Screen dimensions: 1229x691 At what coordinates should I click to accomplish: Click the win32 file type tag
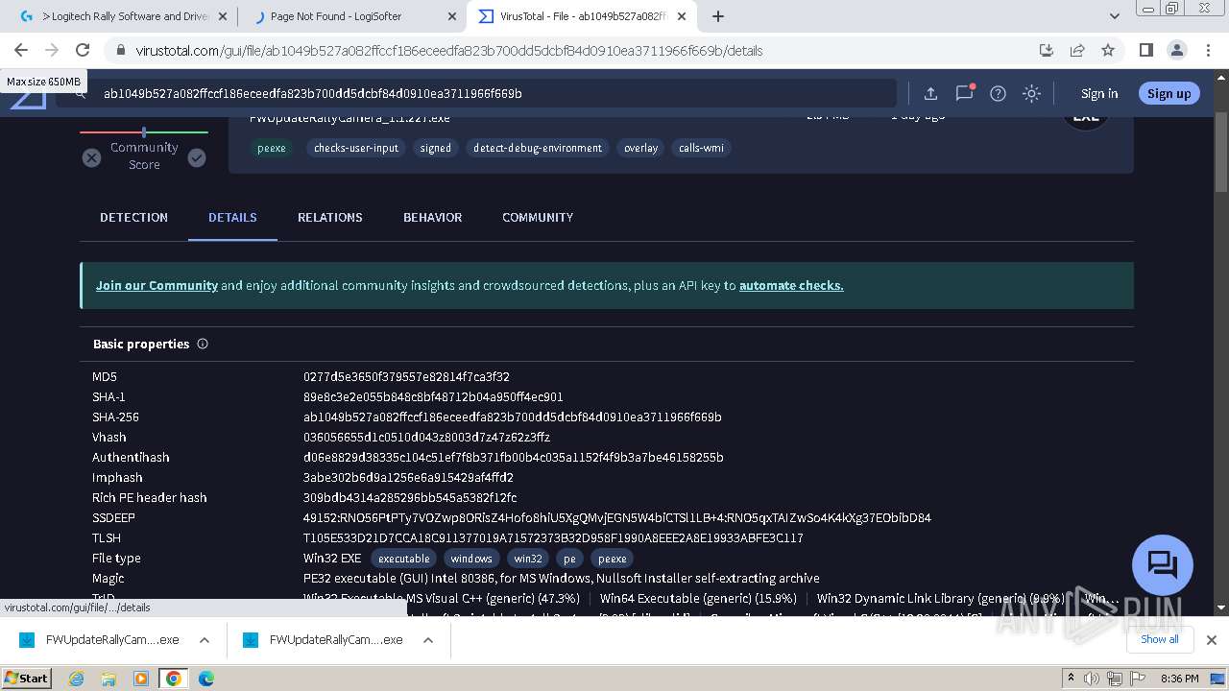coord(528,558)
